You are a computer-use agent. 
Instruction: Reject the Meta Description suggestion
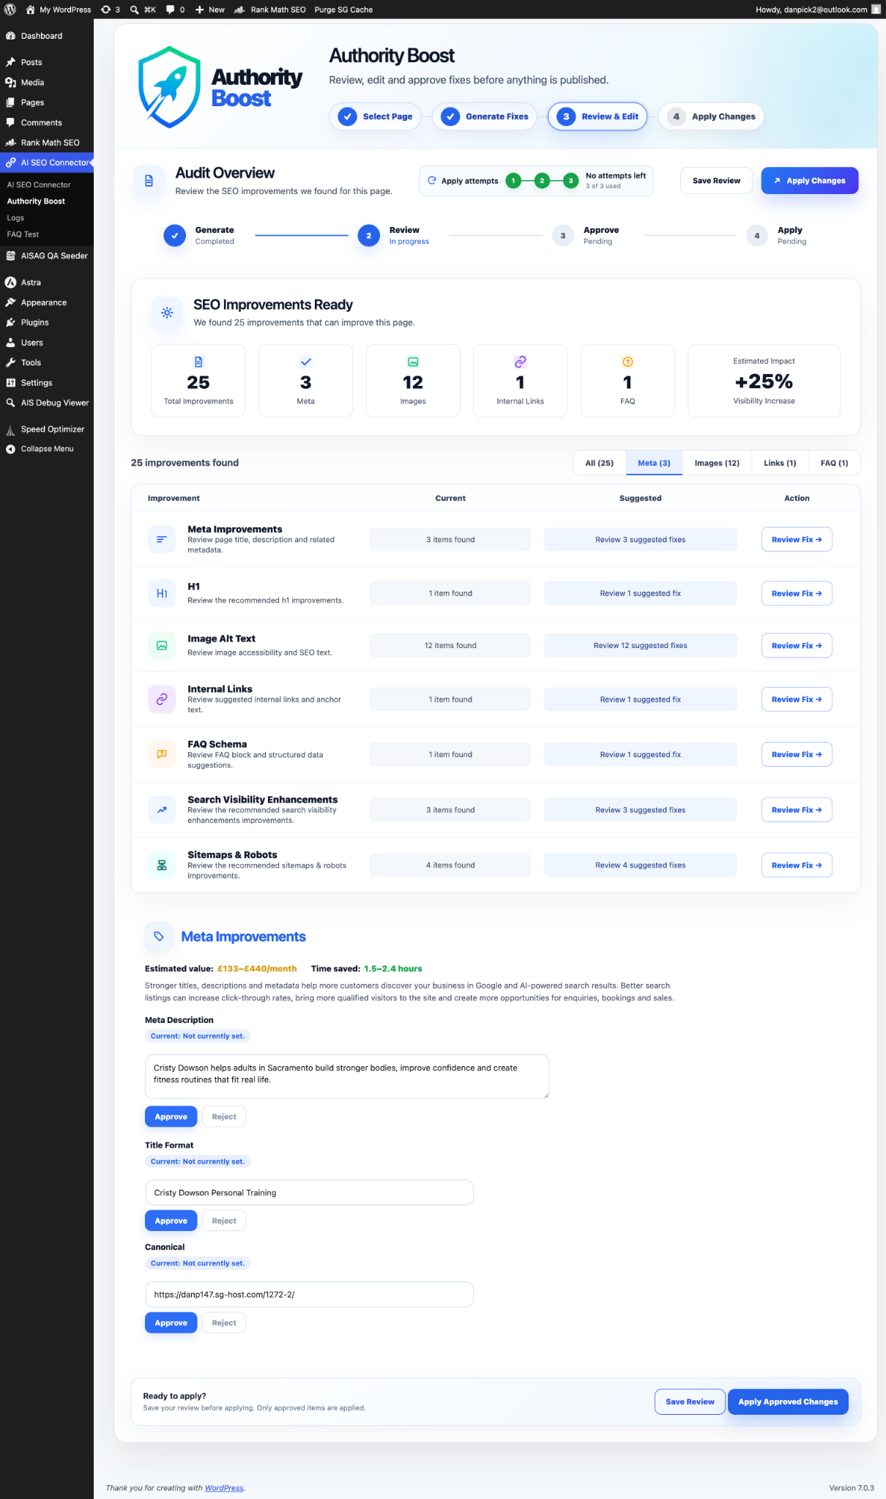tap(224, 1117)
